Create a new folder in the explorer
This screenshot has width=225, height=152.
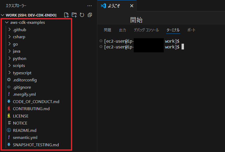point(74,15)
